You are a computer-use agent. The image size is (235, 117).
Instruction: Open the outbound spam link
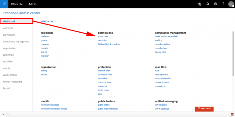point(105,82)
